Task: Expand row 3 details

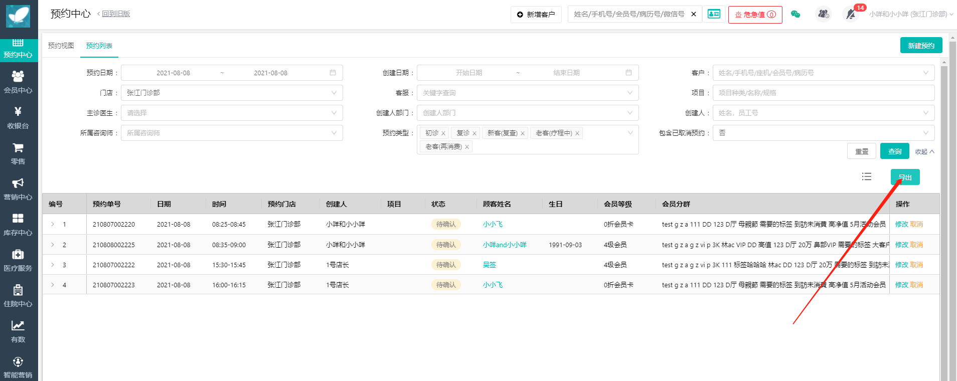Action: (53, 265)
